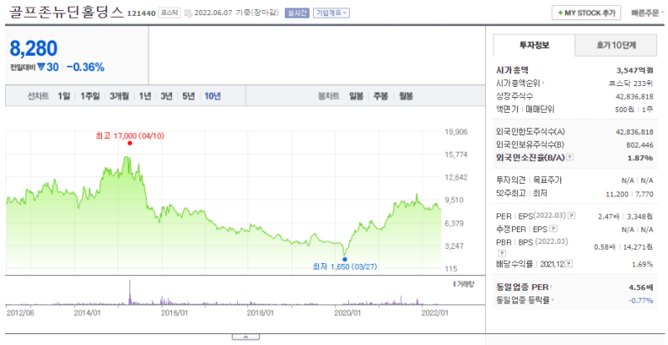The image size is (668, 345).
Task: Click the 802,446 foreign holdings value
Action: (x=640, y=145)
